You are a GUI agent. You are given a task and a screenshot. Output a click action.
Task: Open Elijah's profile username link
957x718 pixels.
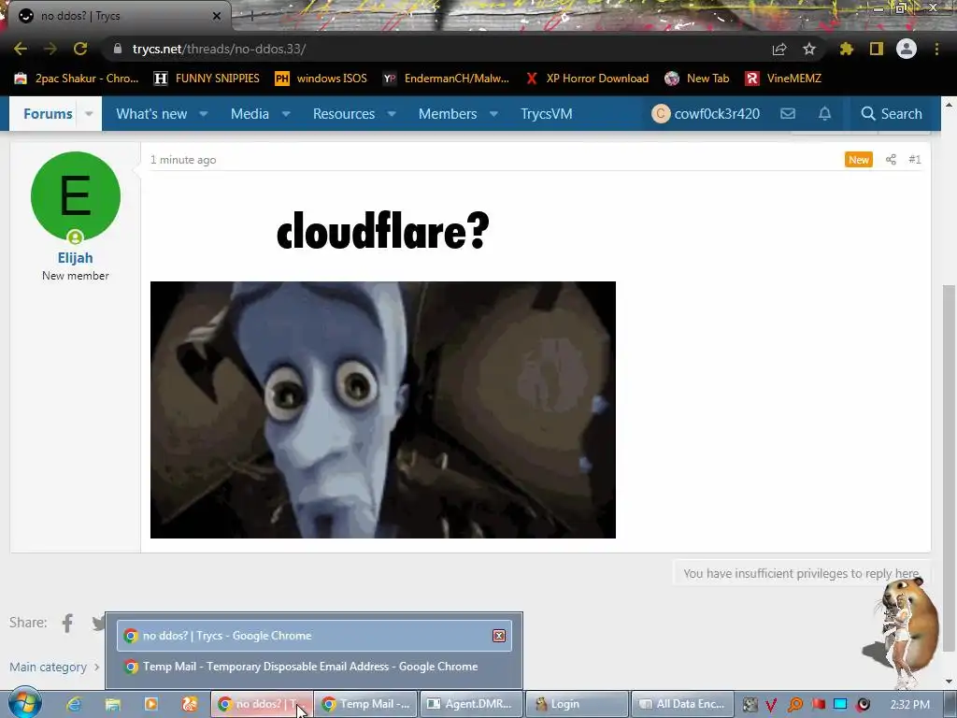tap(75, 258)
